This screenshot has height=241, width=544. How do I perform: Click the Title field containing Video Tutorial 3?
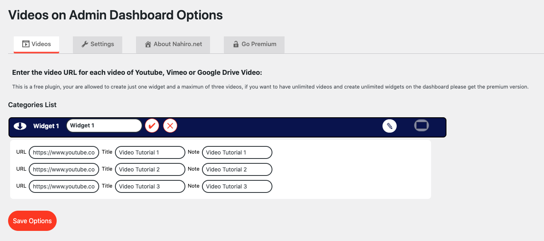(150, 186)
